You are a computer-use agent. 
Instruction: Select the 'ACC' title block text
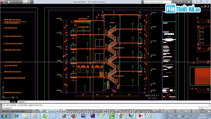click(169, 37)
